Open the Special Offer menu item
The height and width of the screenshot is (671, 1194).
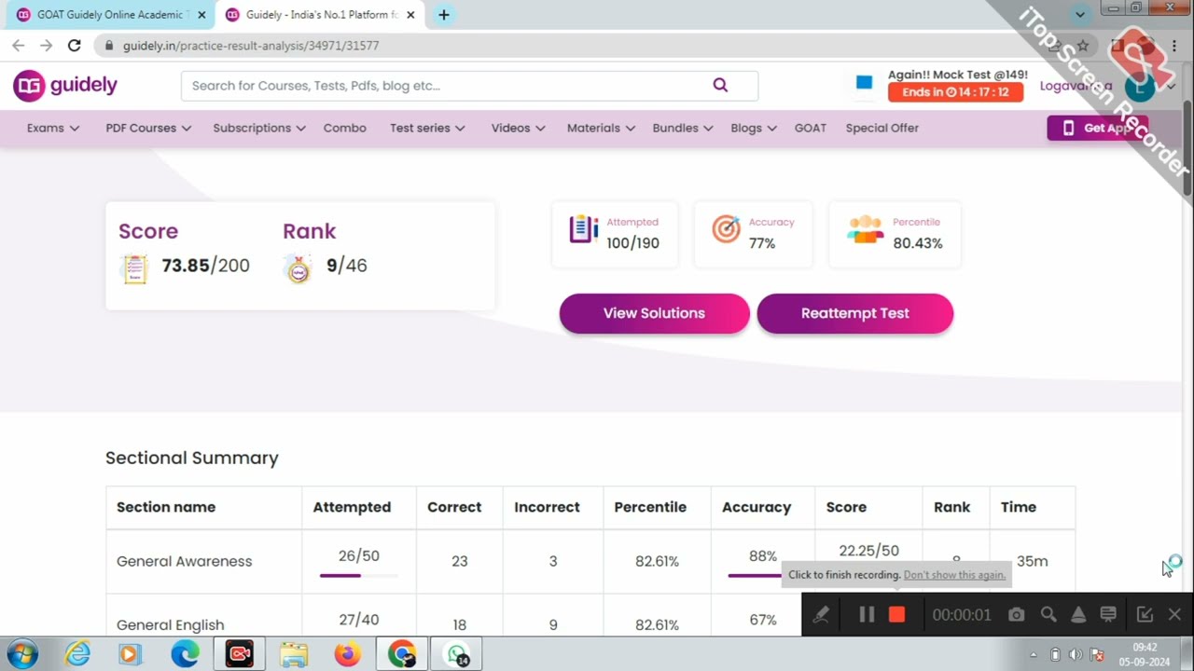[x=882, y=128]
